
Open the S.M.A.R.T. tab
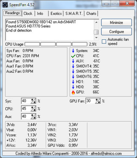tap(74, 14)
